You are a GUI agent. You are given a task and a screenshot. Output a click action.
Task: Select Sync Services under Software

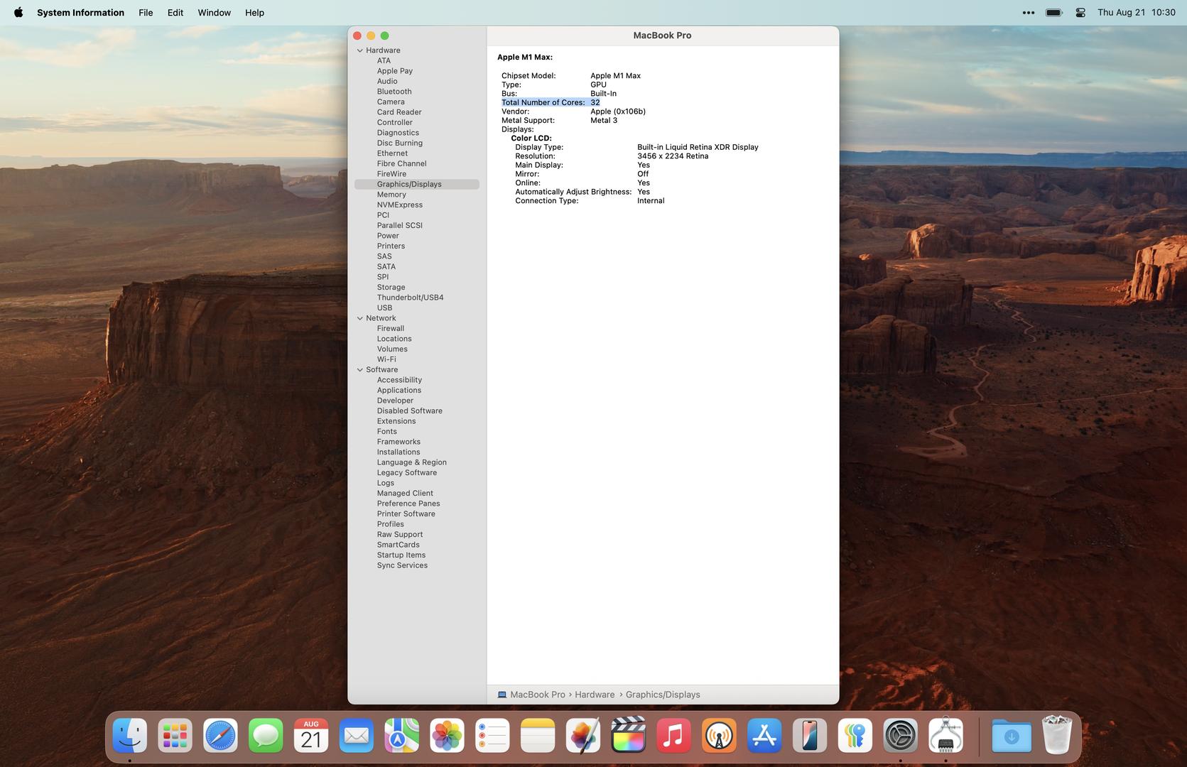pos(402,565)
